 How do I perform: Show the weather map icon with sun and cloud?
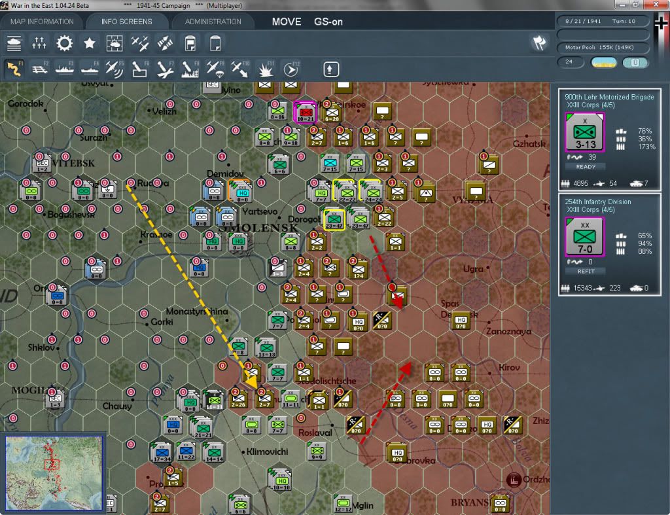click(115, 44)
